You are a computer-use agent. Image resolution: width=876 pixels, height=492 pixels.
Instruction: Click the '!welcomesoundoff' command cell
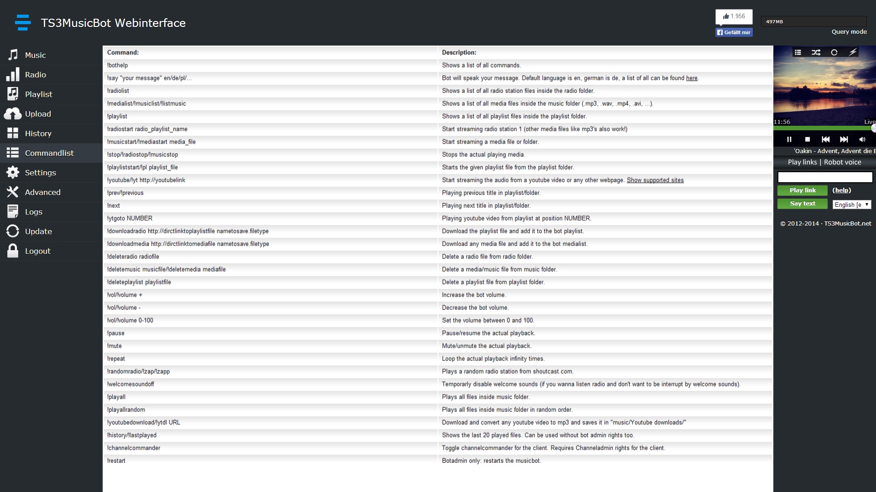tap(270, 384)
